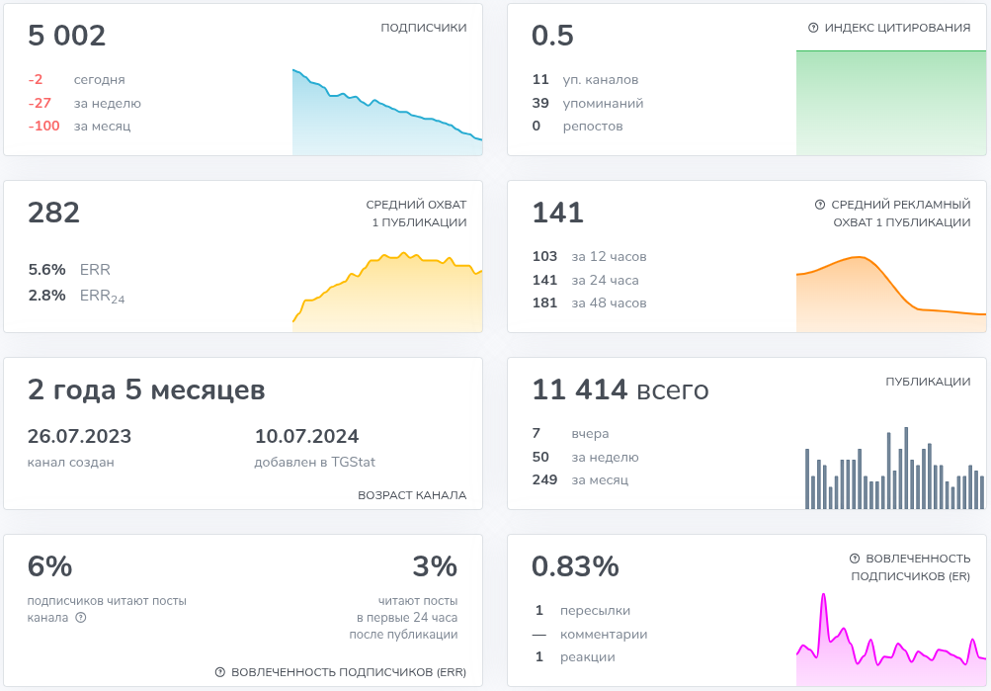Open help icon next to ВОВЛЕЧЕННОСТЬ ПОДПИСЧИКОВ (ERR)
991x691 pixels.
pos(220,672)
